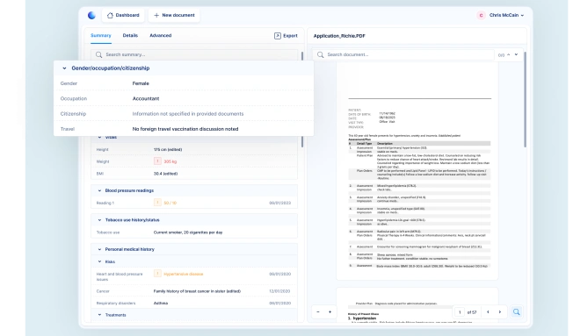The width and height of the screenshot is (573, 336).
Task: Open Chris McCain user menu
Action: point(506,15)
